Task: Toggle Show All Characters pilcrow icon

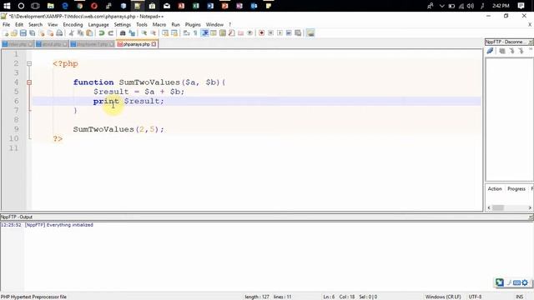Action: pyautogui.click(x=195, y=33)
